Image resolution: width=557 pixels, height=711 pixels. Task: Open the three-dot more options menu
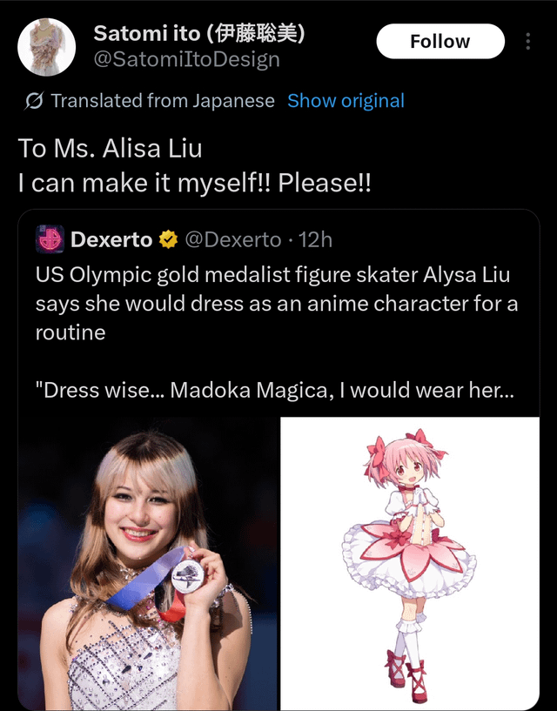[527, 42]
